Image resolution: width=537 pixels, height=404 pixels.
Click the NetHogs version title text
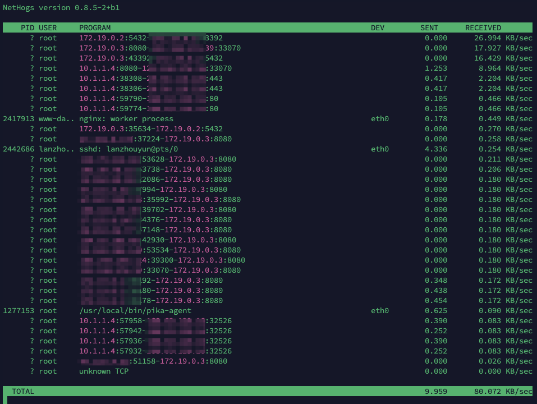pyautogui.click(x=61, y=8)
